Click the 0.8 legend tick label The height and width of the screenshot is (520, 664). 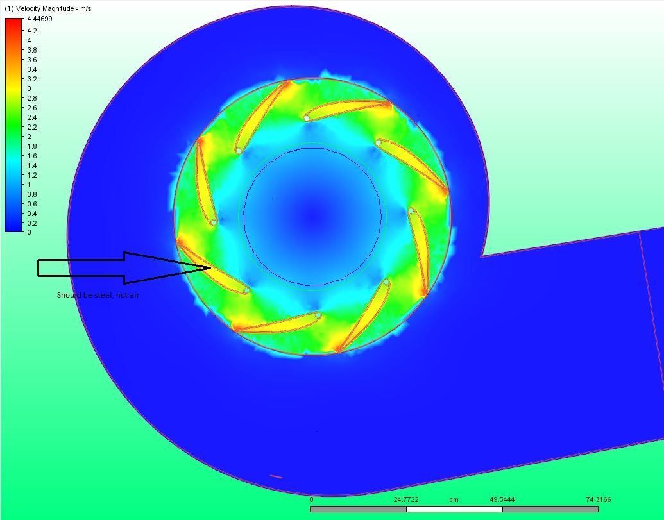tap(32, 195)
